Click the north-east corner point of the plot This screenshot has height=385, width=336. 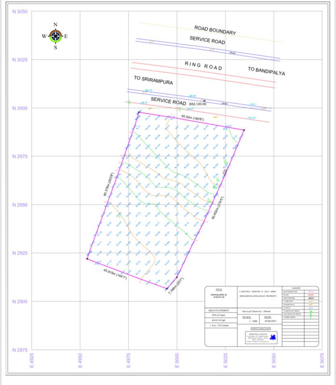coord(244,130)
